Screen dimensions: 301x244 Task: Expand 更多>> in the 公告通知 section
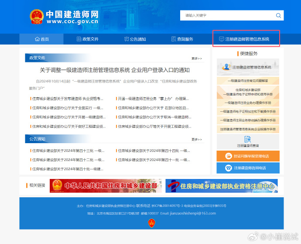tap(197, 140)
